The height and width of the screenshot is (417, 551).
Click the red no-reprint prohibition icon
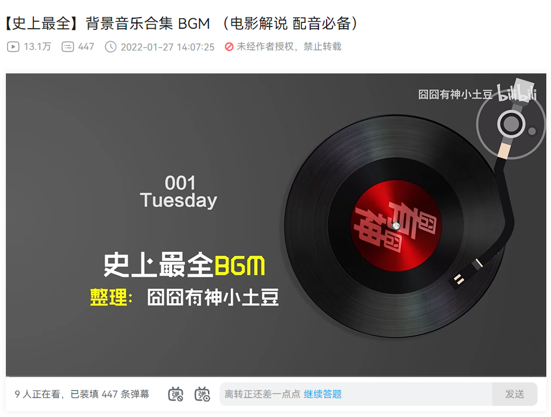(x=229, y=47)
